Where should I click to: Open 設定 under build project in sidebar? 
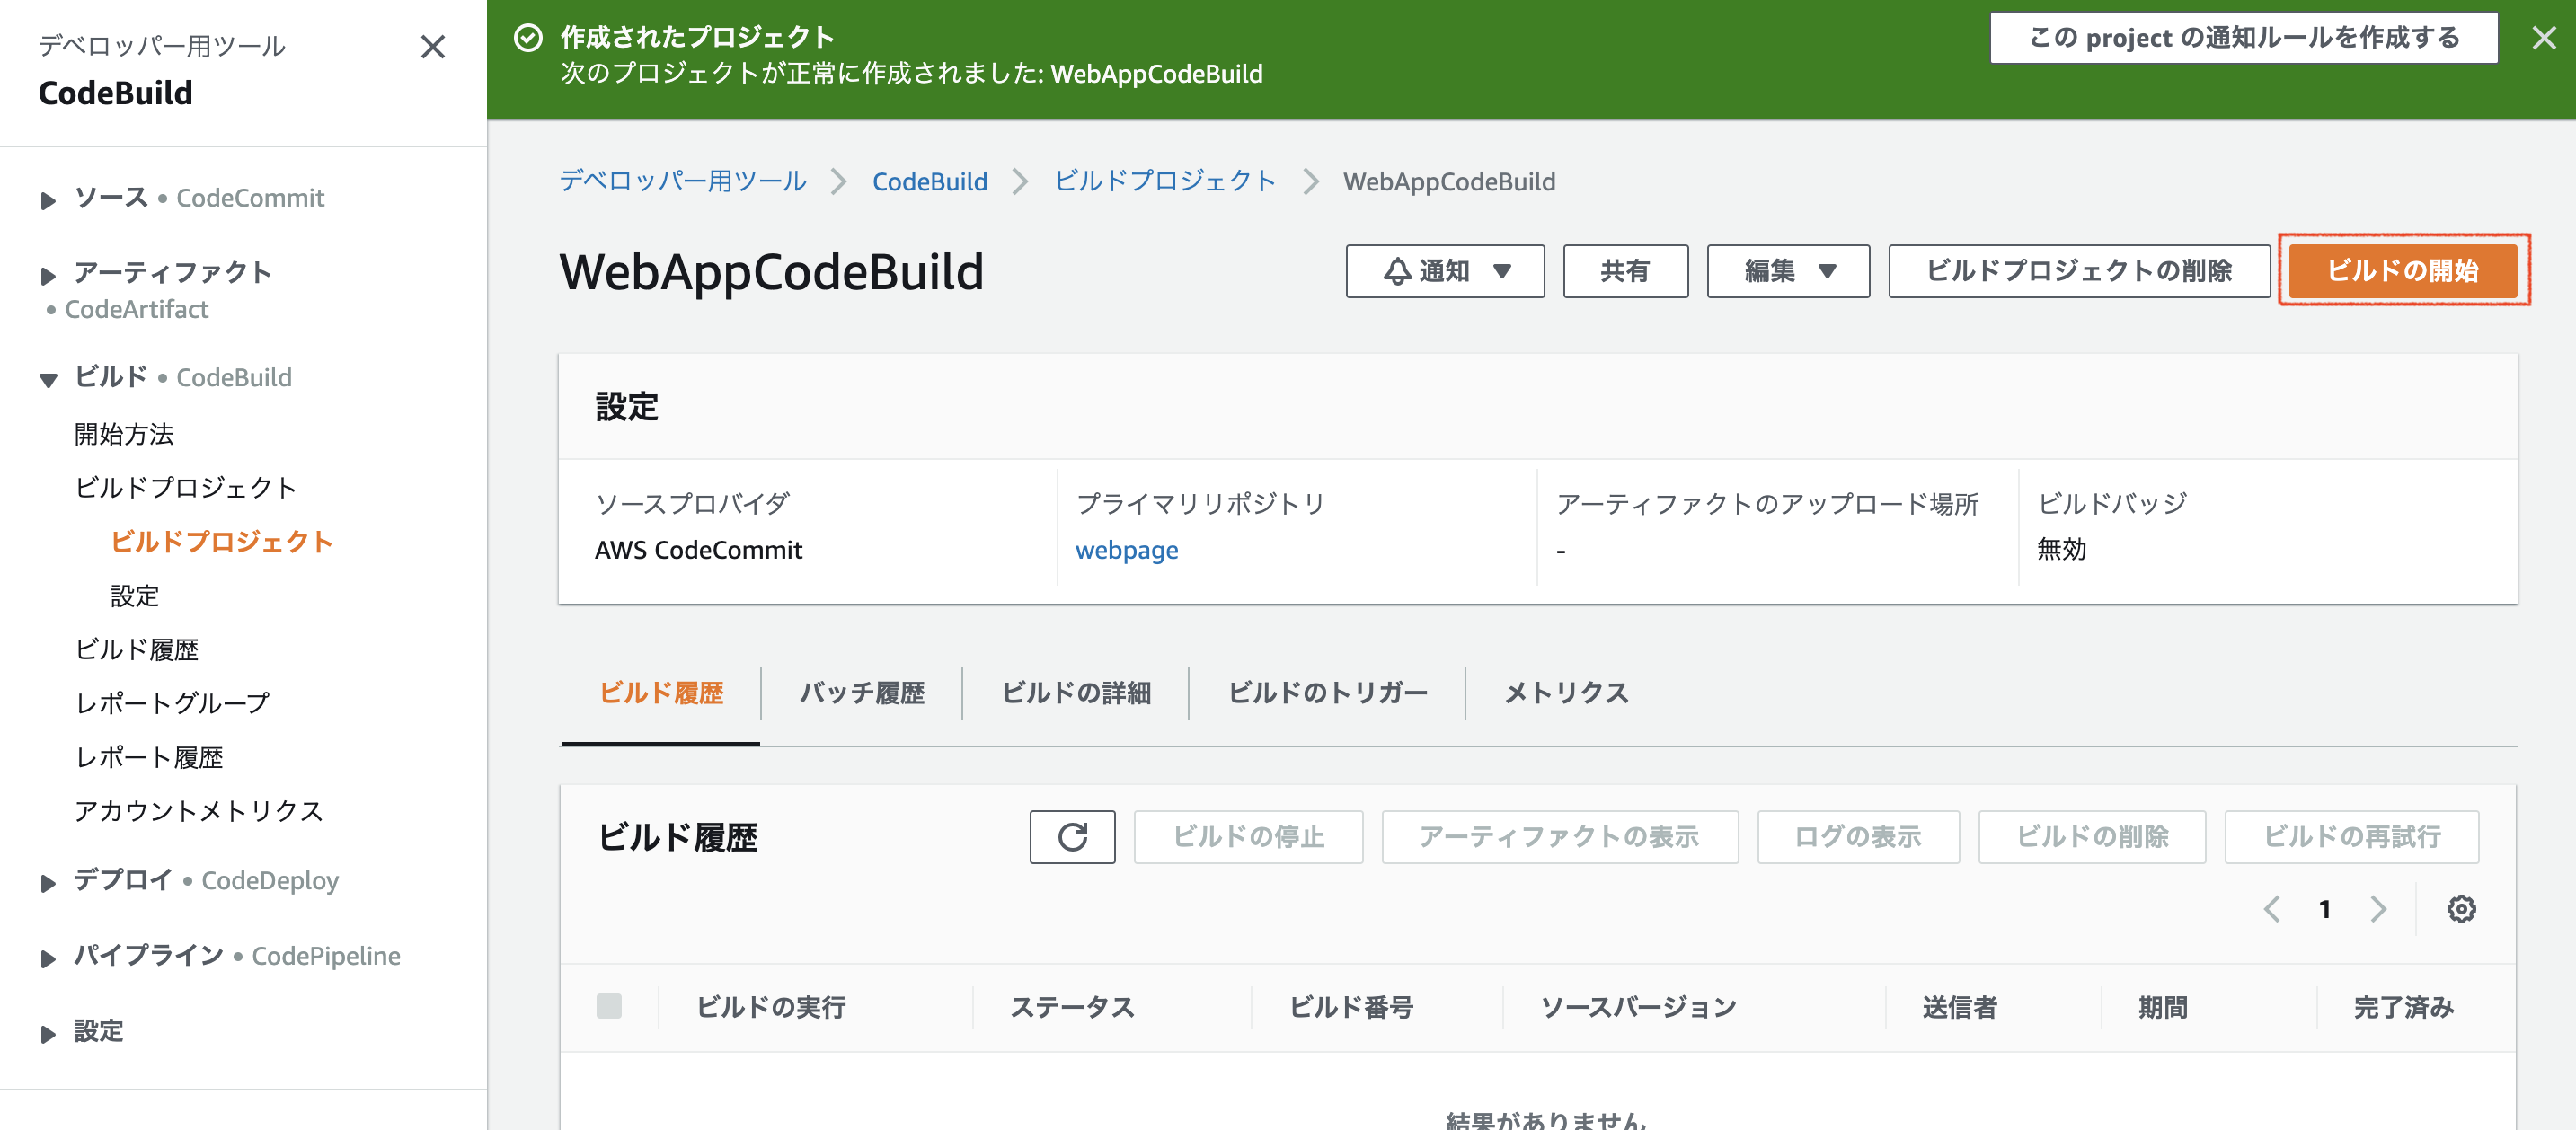click(135, 596)
